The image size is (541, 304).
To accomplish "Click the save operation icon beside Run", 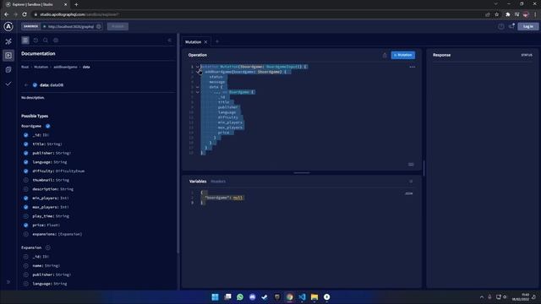I will pyautogui.click(x=385, y=55).
